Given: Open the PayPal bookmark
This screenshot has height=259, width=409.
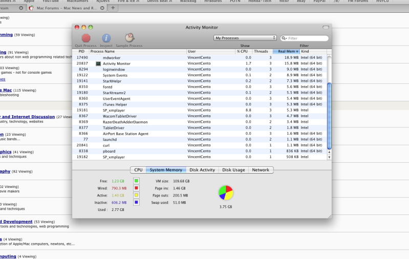Looking at the screenshot, I should (319, 2).
